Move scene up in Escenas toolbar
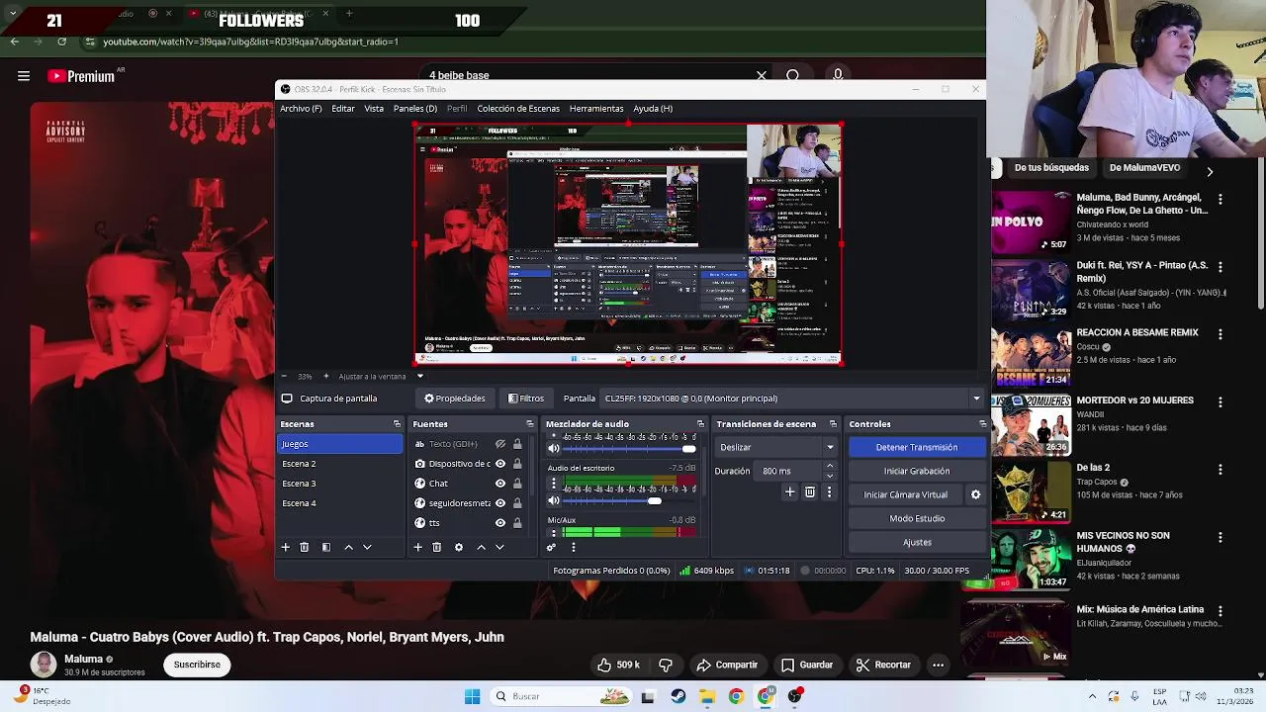Viewport: 1266px width, 712px height. pyautogui.click(x=348, y=547)
